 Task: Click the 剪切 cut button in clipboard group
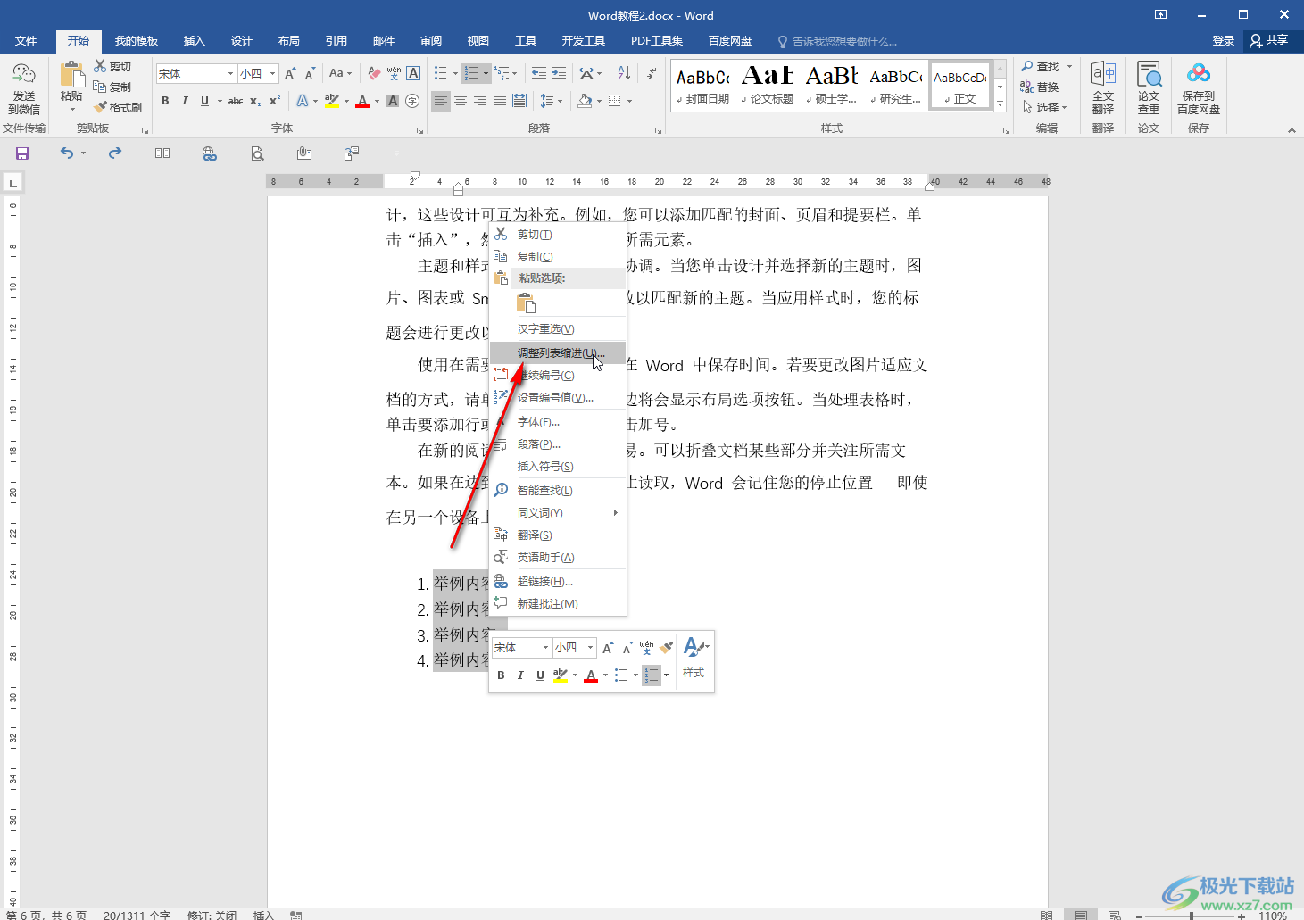pos(112,67)
